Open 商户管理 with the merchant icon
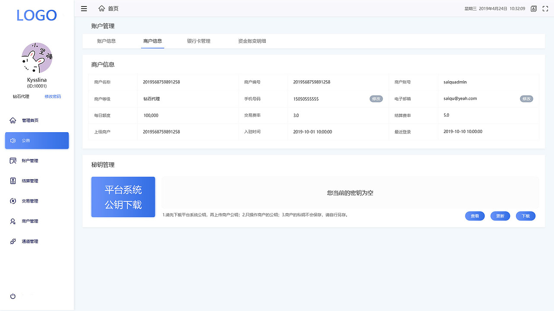This screenshot has width=554, height=311. tap(13, 221)
